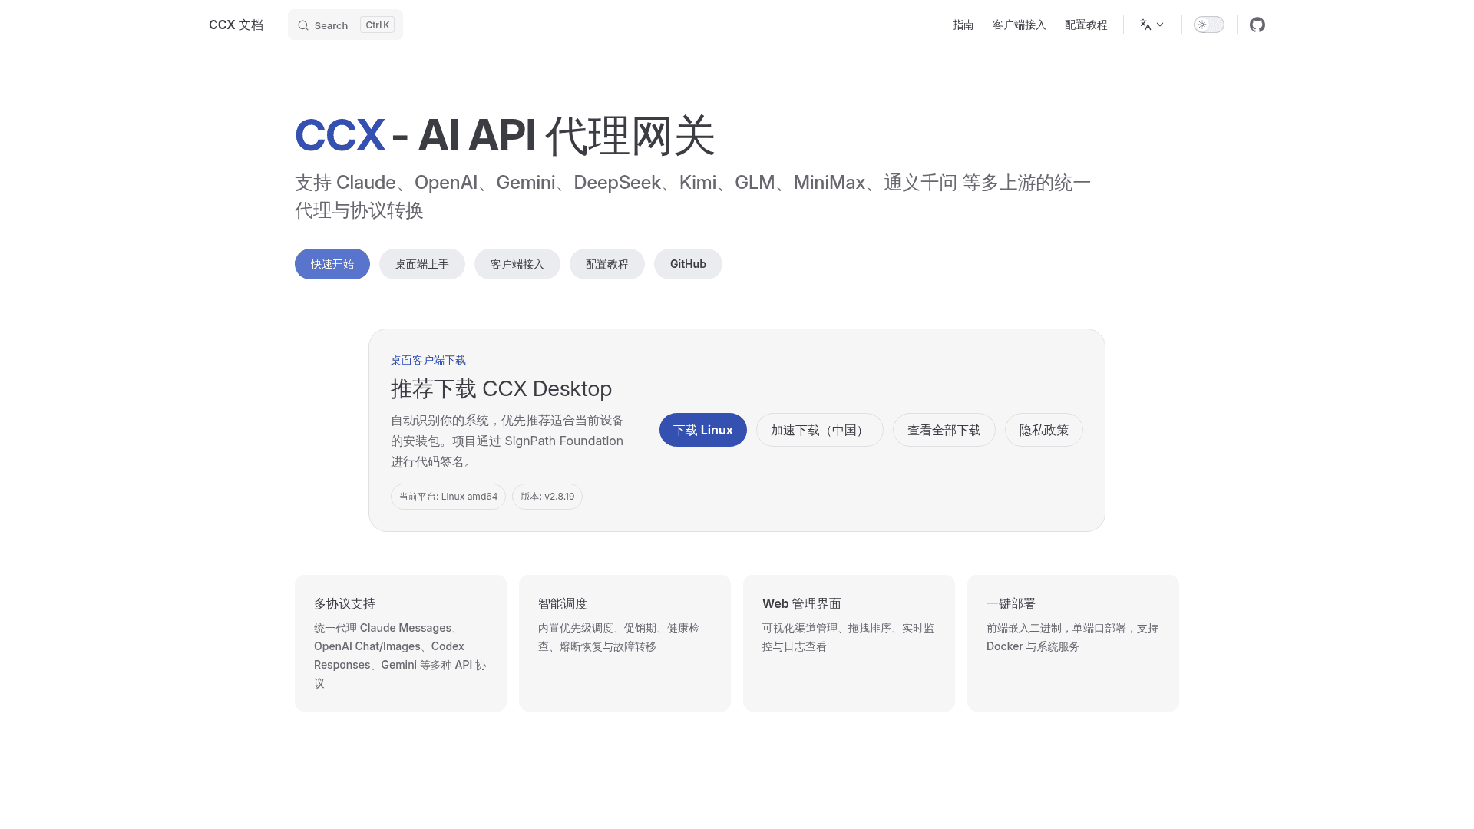Click the 快速开始 hero button

pyautogui.click(x=332, y=264)
